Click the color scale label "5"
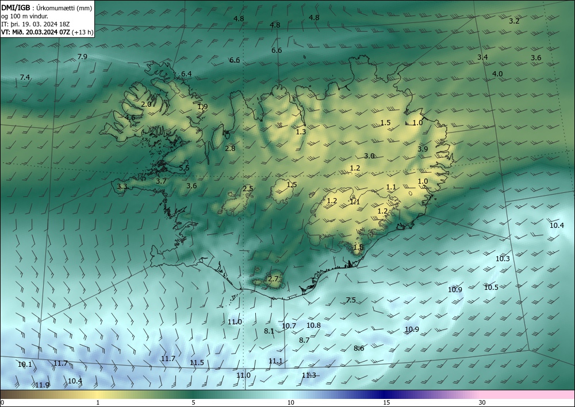 click(x=193, y=402)
